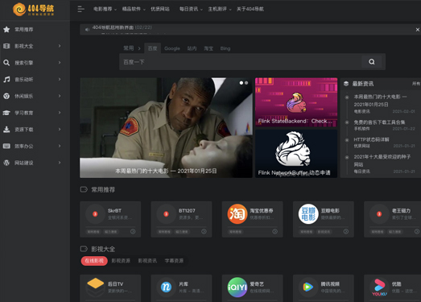Select the 字幕资源 category tab
The width and height of the screenshot is (421, 302).
pos(174,261)
